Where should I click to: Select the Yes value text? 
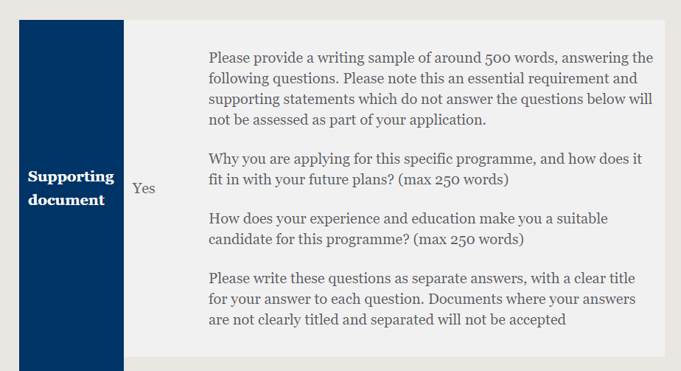tap(144, 189)
